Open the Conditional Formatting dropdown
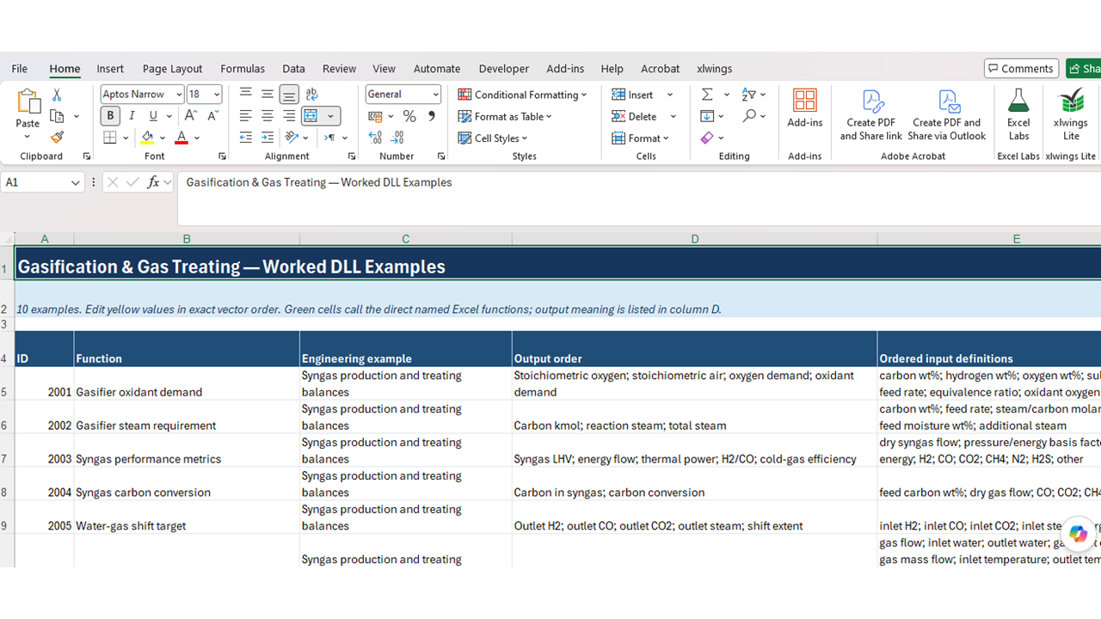Screen dimensions: 1101x619 click(x=522, y=95)
